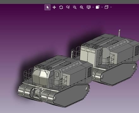Image resolution: width=139 pixels, height=113 pixels.
Task: Click the dynamic zoom magnifier icon
Action: [68, 7]
